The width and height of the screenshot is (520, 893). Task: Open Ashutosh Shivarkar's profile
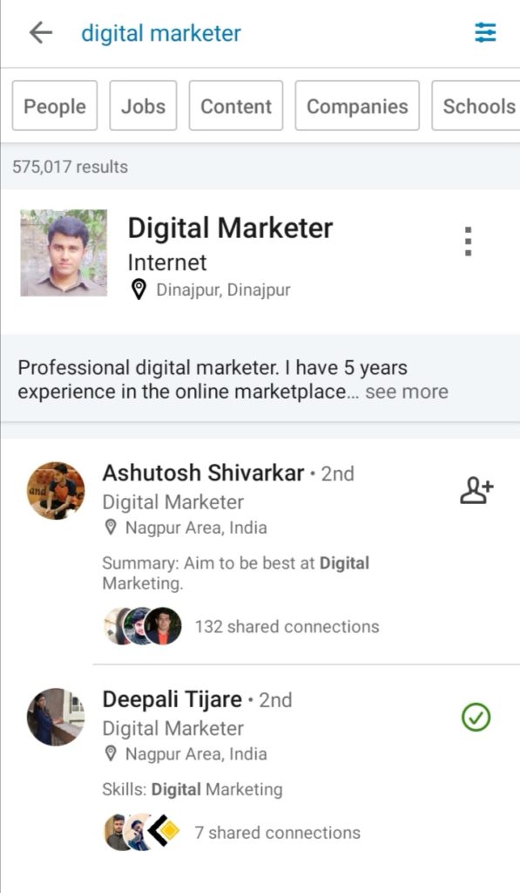pos(204,474)
